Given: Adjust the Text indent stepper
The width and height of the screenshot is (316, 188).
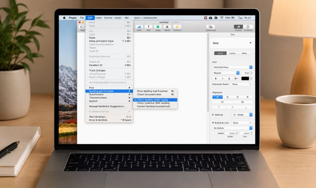Looking at the screenshot, I should (x=251, y=133).
